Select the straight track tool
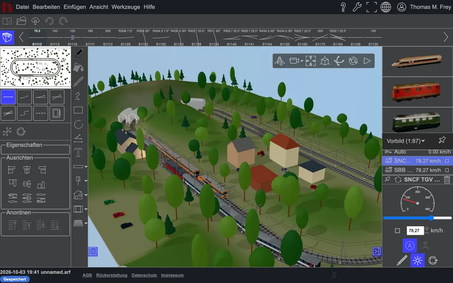Viewport: 453px width, 283px height. coord(8,97)
